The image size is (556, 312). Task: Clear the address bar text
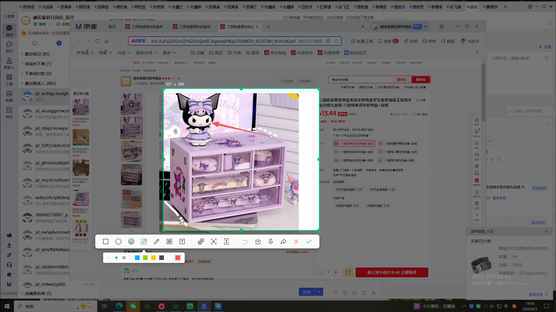tap(328, 41)
